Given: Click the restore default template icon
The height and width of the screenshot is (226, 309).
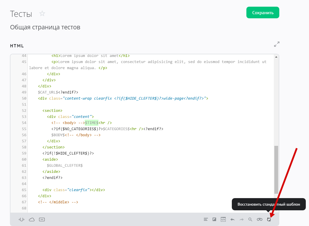Looking at the screenshot, I should pos(269,219).
